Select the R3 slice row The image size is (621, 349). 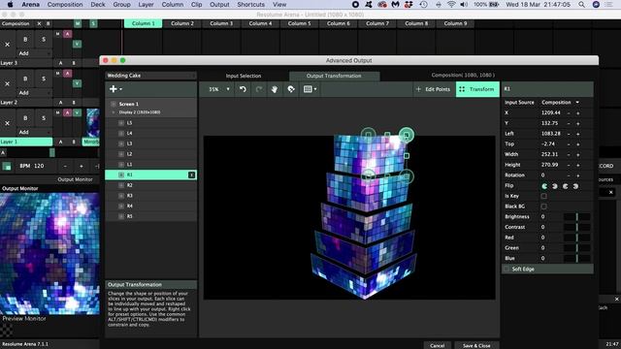coord(151,196)
